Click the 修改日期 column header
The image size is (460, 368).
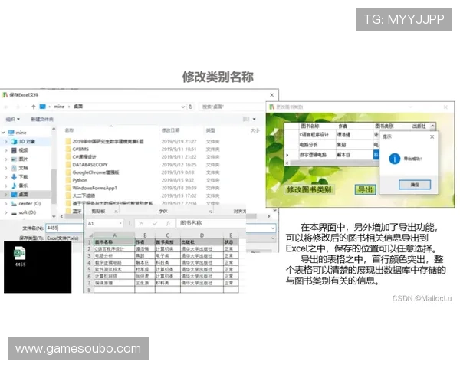(170, 130)
